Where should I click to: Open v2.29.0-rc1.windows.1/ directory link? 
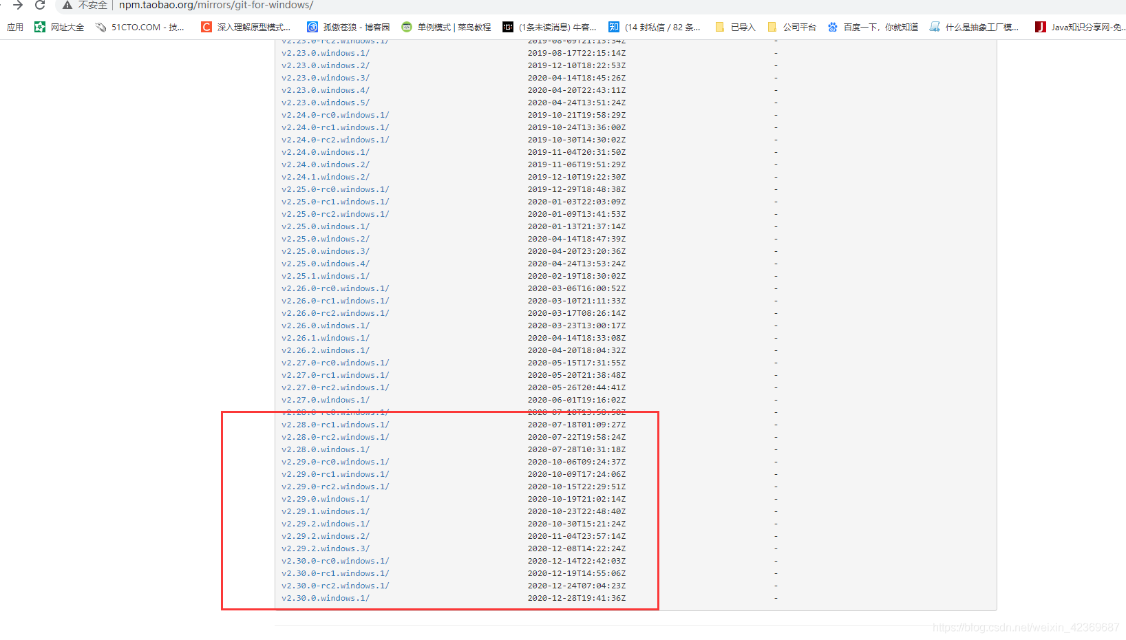pyautogui.click(x=335, y=474)
